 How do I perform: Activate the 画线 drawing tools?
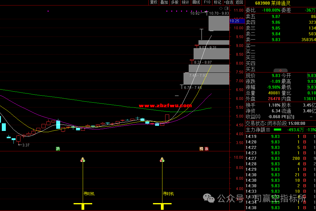click(196, 2)
